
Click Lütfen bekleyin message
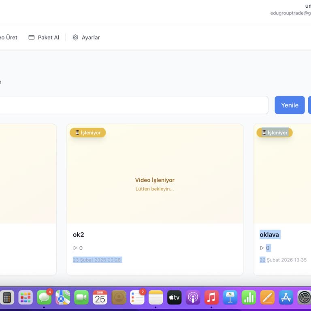[x=155, y=189]
